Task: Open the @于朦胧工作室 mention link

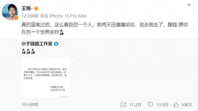Action: pos(37,44)
